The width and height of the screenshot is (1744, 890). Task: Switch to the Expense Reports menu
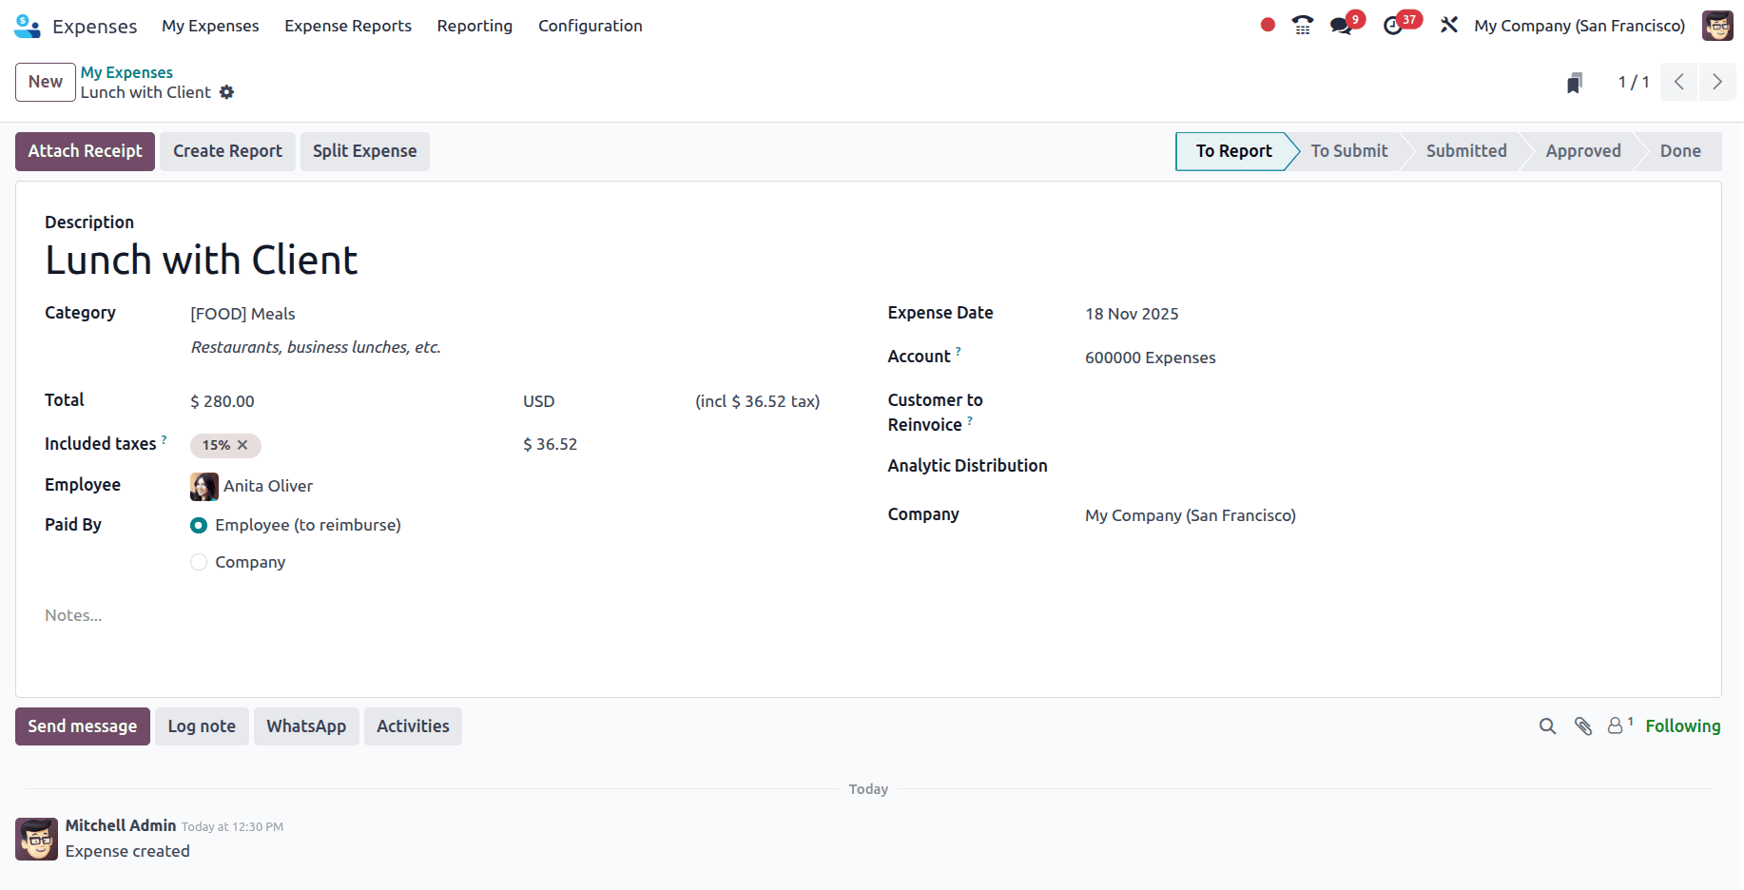point(347,26)
